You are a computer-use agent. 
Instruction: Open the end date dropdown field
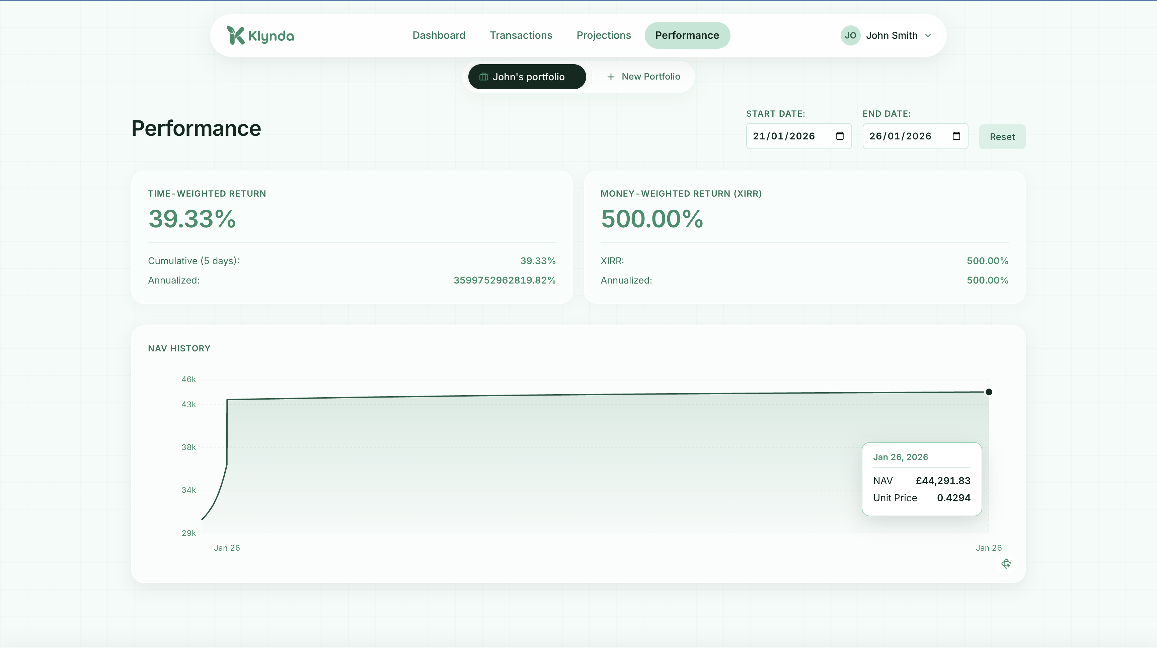[x=915, y=136]
